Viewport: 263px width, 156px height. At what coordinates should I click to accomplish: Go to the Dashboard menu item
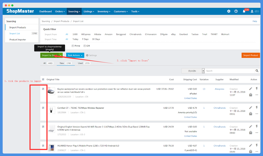(45, 11)
